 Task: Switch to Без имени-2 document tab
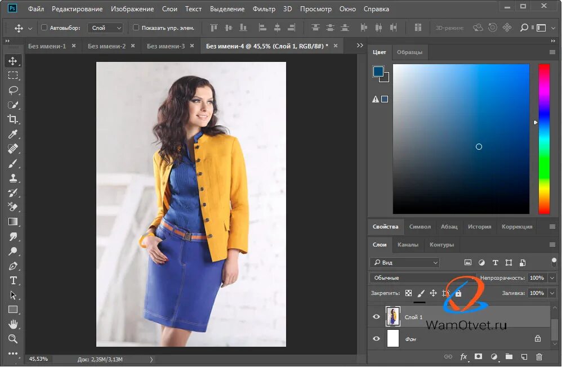point(107,46)
